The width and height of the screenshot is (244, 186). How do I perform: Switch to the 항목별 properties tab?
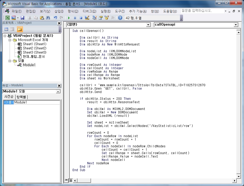pos(22,97)
